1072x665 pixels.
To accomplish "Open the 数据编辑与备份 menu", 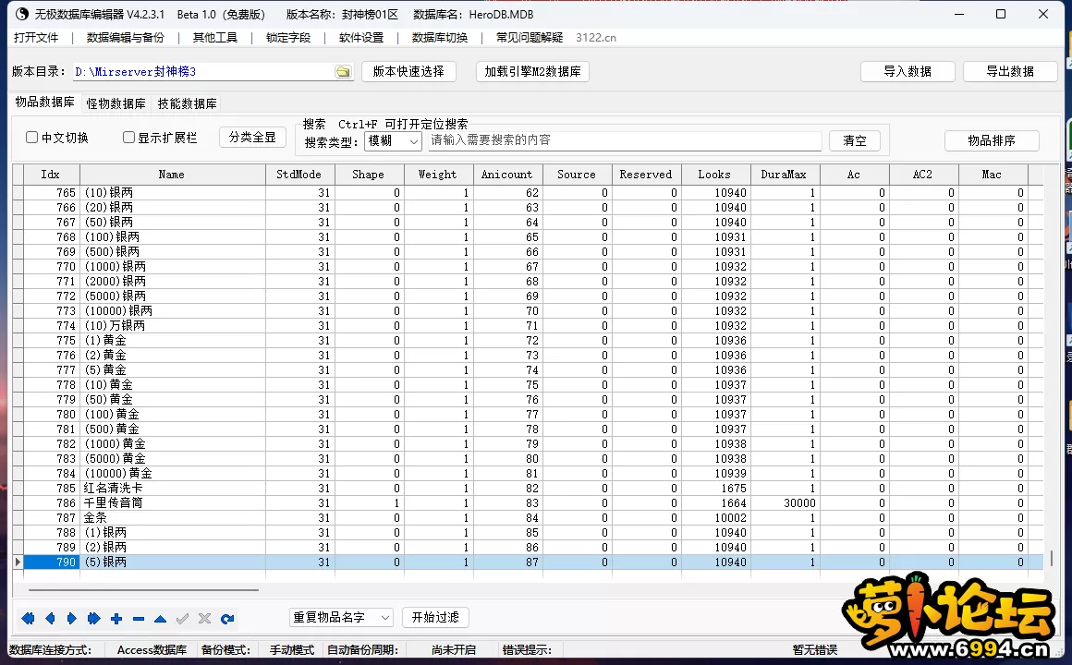I will (x=126, y=38).
